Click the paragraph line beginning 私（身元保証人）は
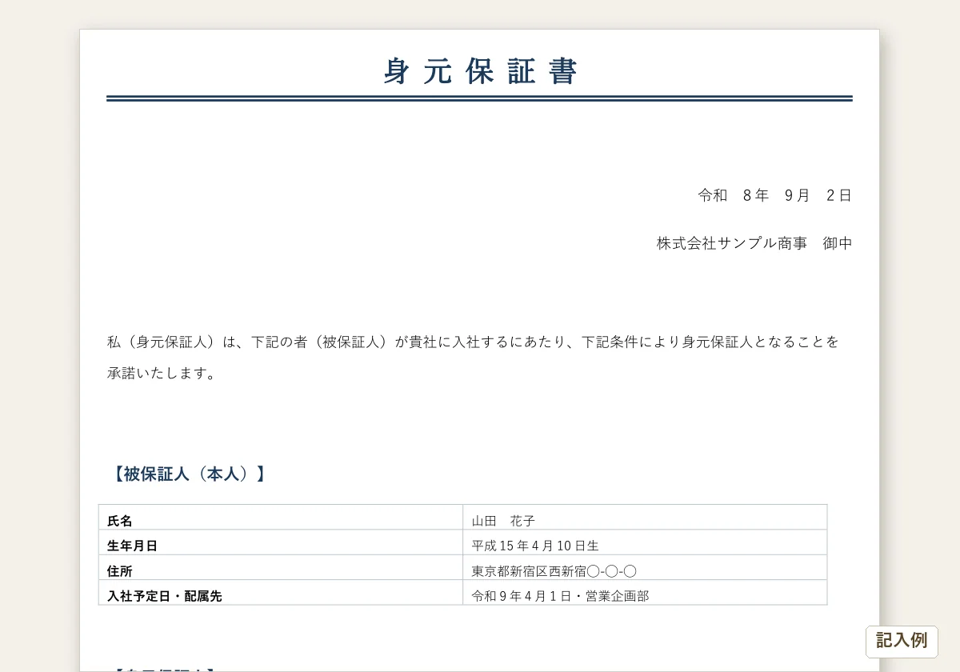The image size is (960, 672). [x=474, y=342]
